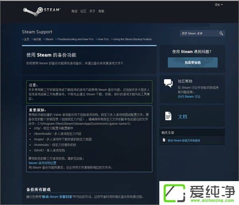Click the /cfg/ list entry
The height and width of the screenshot is (205, 239).
pos(53,128)
